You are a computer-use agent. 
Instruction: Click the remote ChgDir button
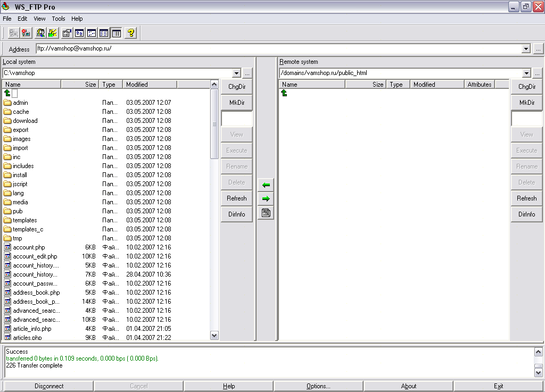click(526, 87)
